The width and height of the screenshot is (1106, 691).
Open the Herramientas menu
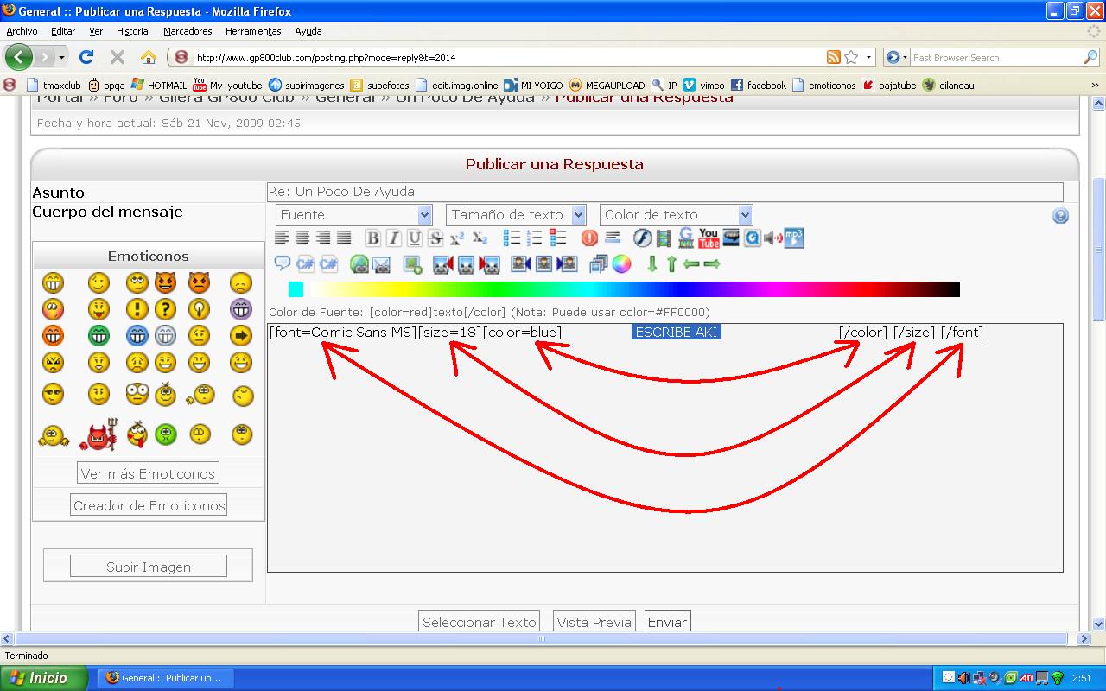point(253,31)
